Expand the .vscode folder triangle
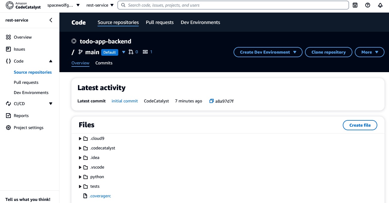This screenshot has width=389, height=203. (x=80, y=167)
